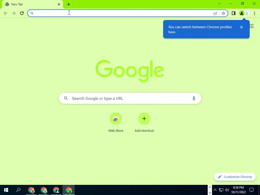Start voice search with microphone

194,98
